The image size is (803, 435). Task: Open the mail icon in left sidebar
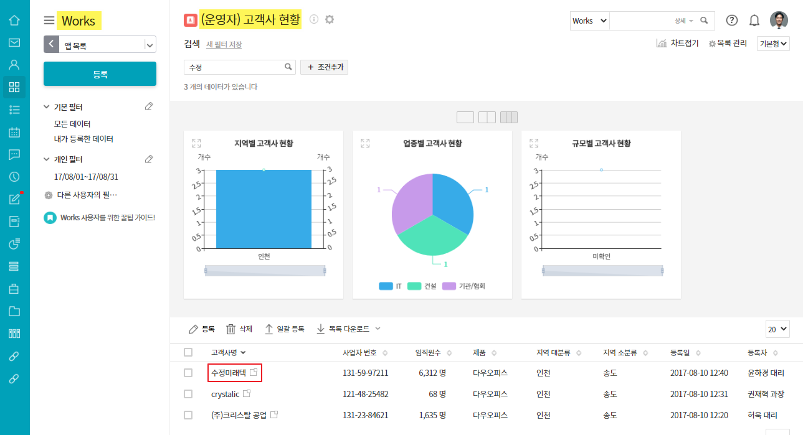14,42
